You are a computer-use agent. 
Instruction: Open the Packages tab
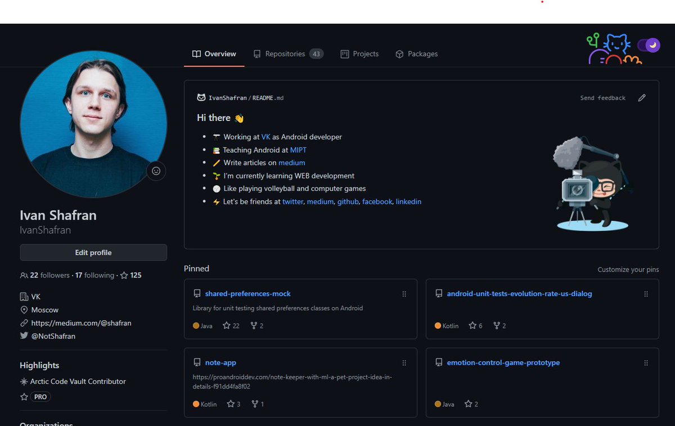(417, 54)
